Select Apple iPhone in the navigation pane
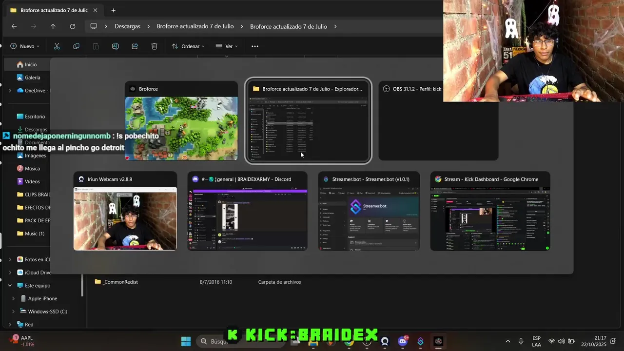624x351 pixels. [x=39, y=299]
